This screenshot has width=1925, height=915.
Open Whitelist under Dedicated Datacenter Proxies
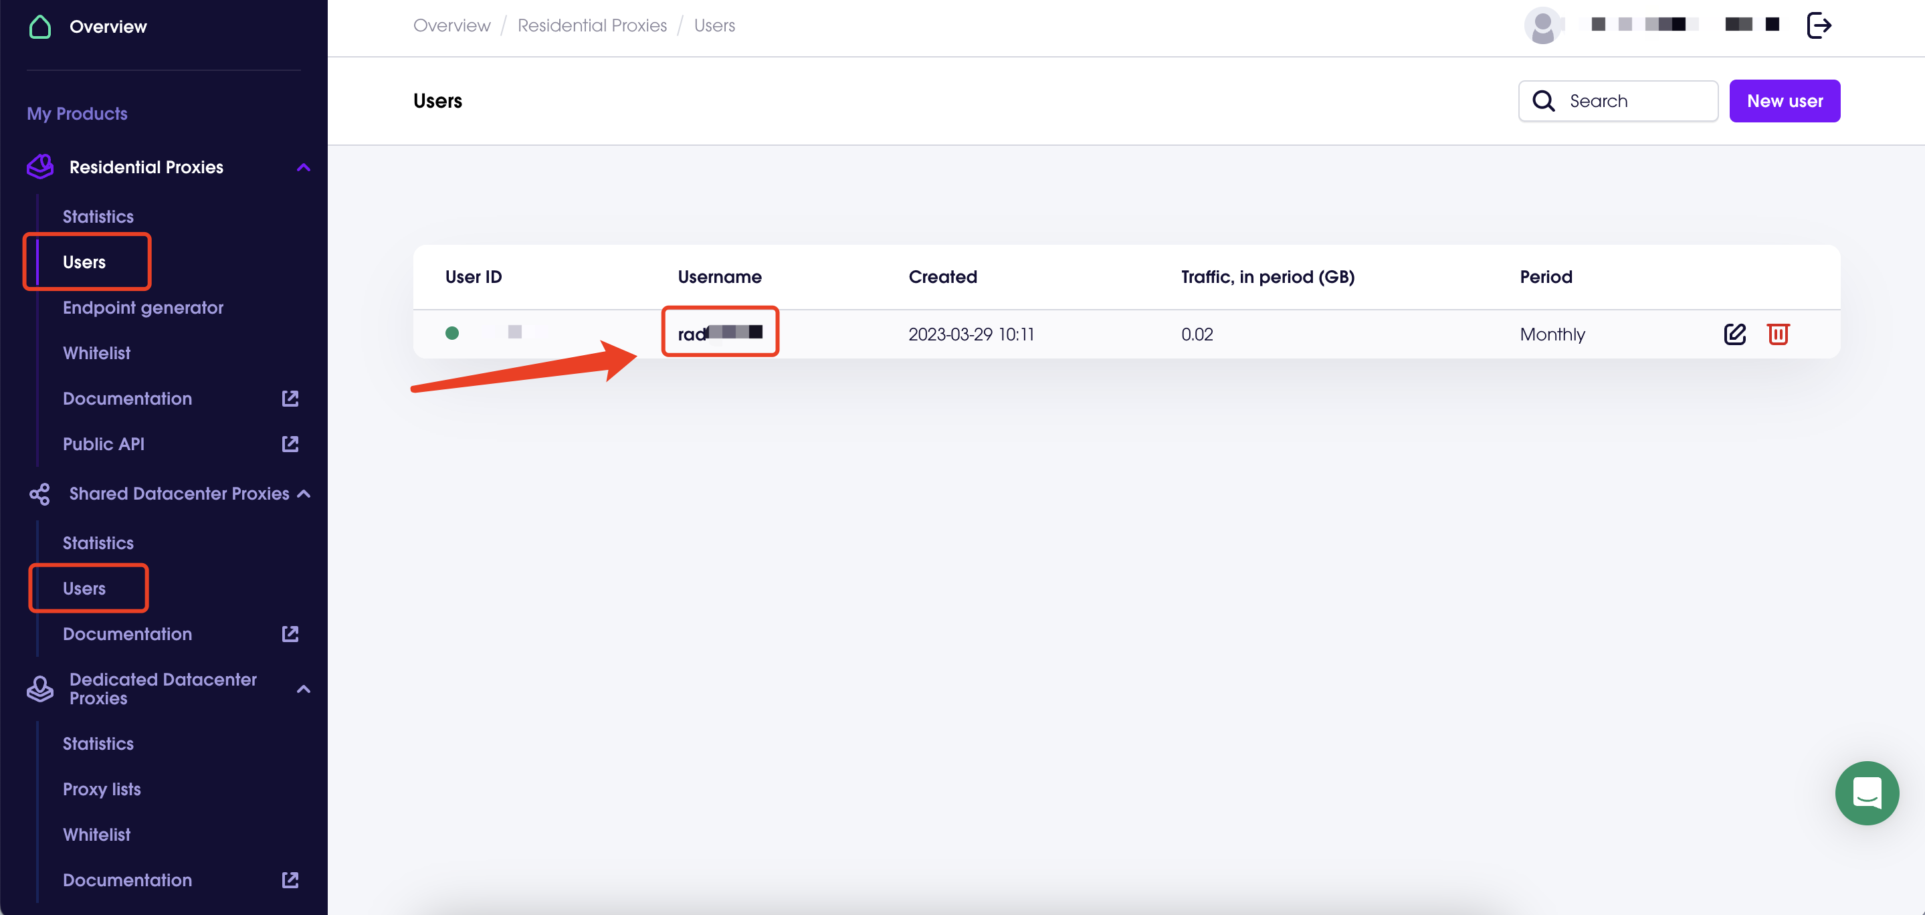[96, 834]
